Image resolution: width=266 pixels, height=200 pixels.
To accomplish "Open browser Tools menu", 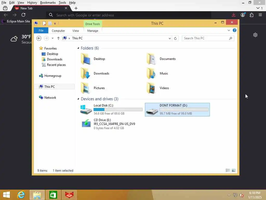I will click(62, 3).
